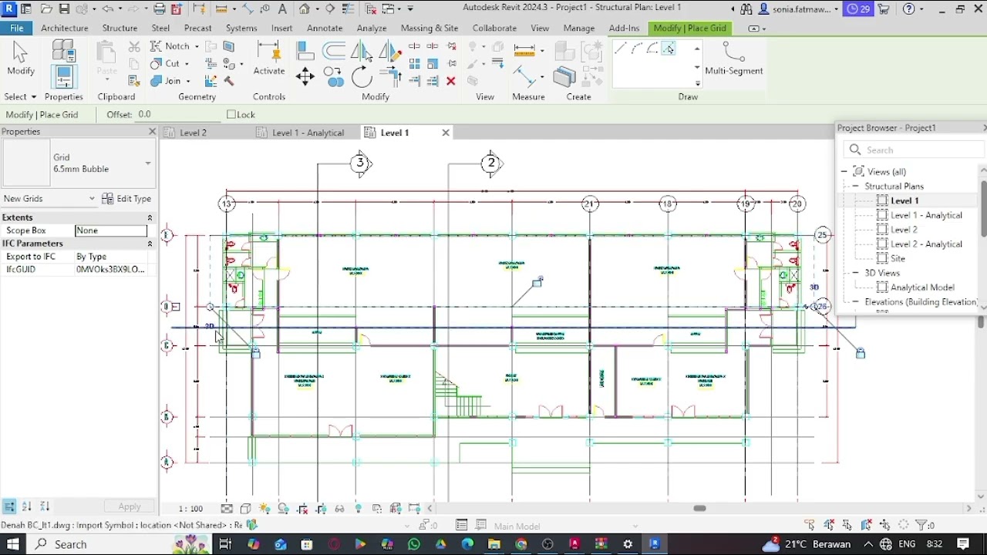Toggle Select Links icon in status bar

click(x=810, y=525)
